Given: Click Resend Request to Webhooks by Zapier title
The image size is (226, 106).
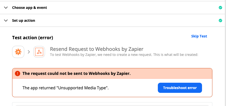Looking at the screenshot, I should (x=97, y=49).
